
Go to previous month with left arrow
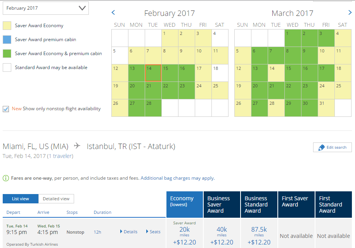coord(113,13)
